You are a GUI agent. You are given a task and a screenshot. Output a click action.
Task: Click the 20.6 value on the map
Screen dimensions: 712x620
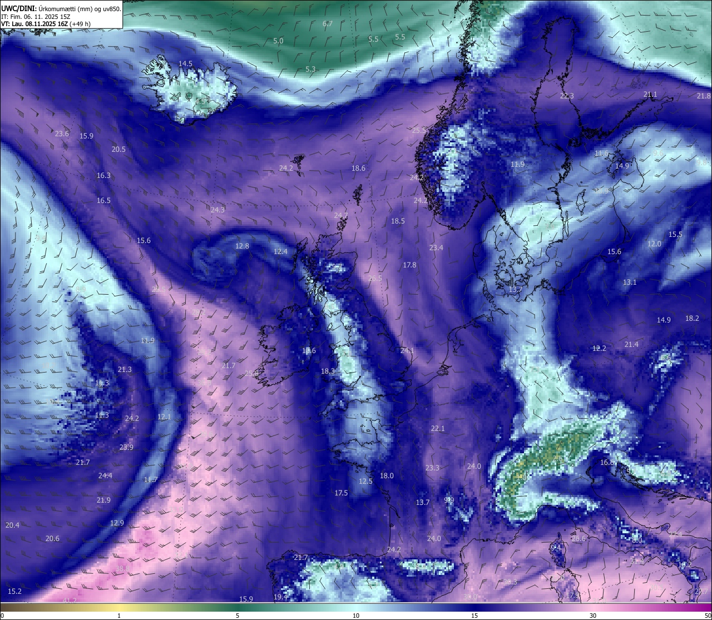[52, 538]
